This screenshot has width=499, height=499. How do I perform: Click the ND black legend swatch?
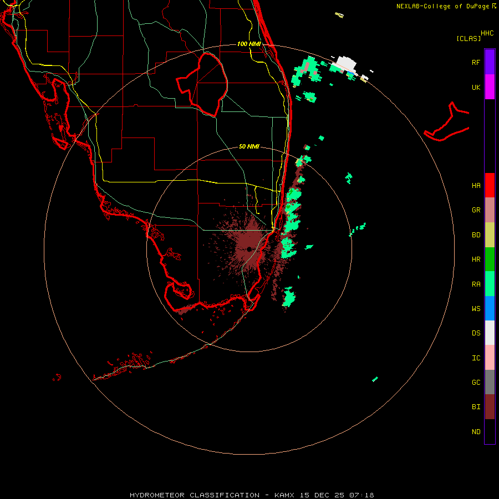click(490, 431)
